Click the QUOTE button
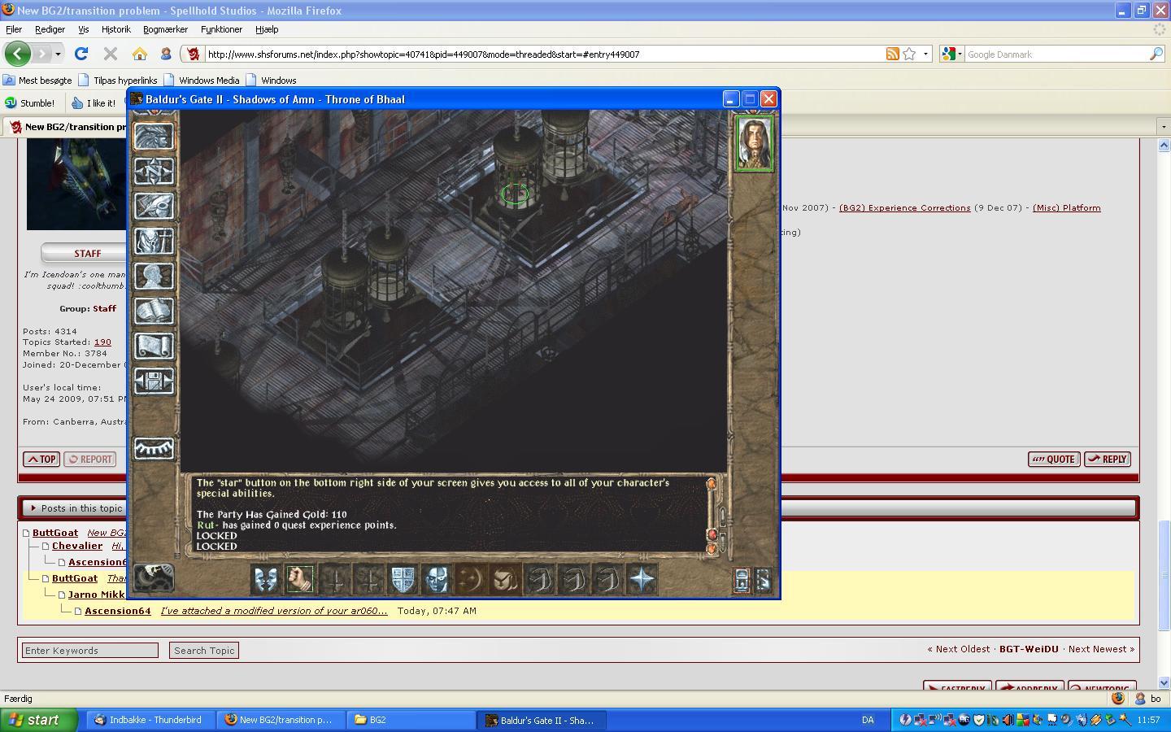Screen dimensions: 1171x732 pos(1054,460)
